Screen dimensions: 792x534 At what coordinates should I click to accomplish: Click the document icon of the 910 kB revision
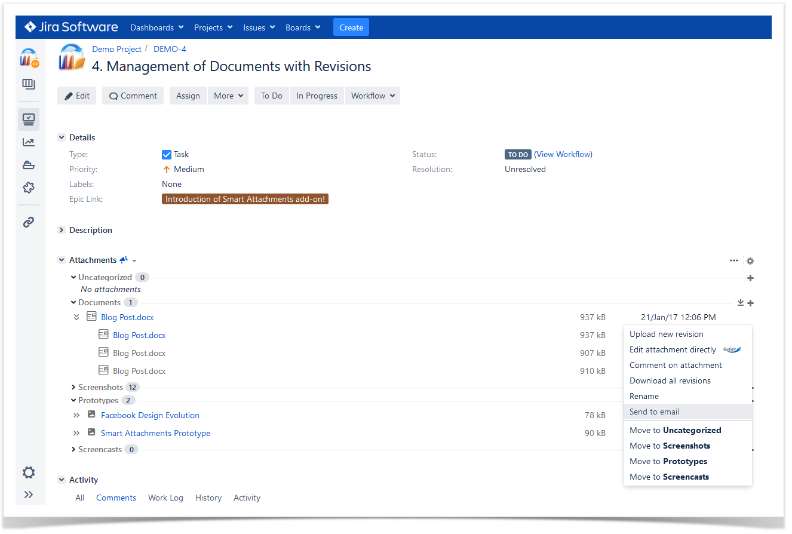(103, 370)
